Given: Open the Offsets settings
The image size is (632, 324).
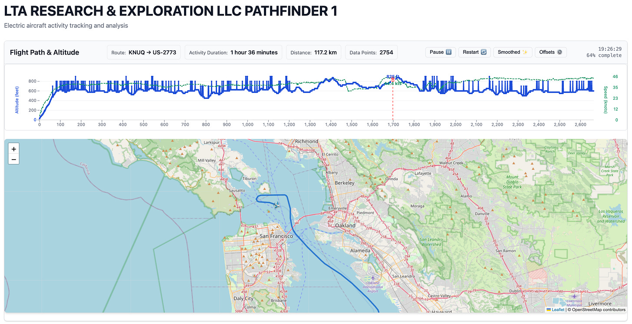Looking at the screenshot, I should (551, 52).
